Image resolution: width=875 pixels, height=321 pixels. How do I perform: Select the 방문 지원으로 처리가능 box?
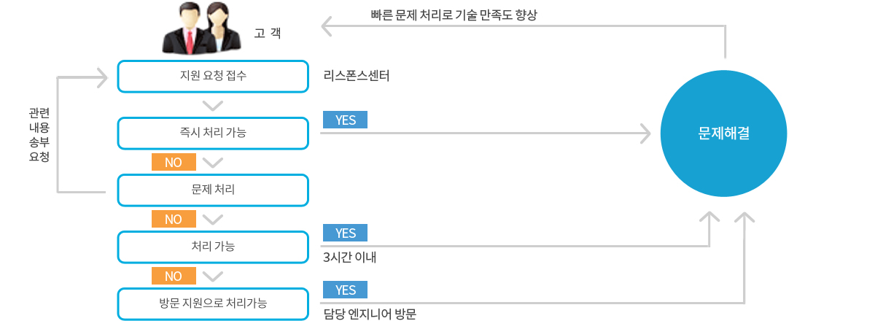click(213, 303)
